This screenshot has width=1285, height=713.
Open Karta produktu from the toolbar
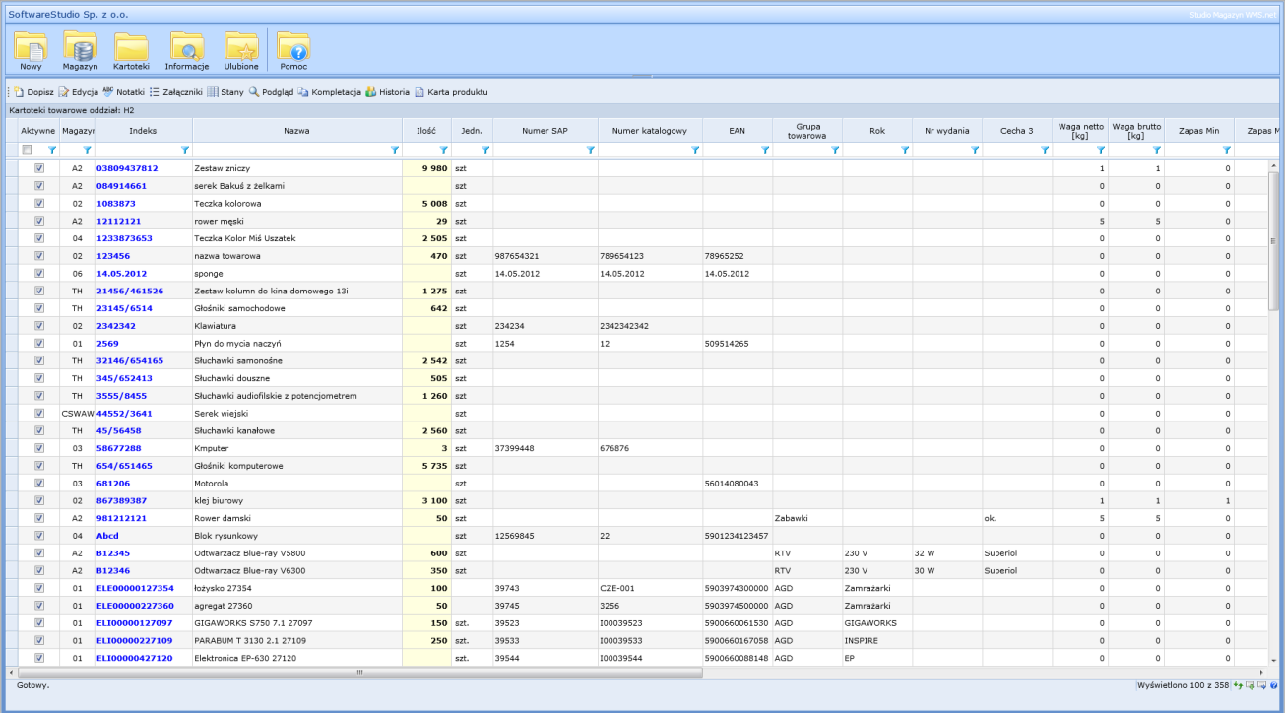tap(450, 92)
